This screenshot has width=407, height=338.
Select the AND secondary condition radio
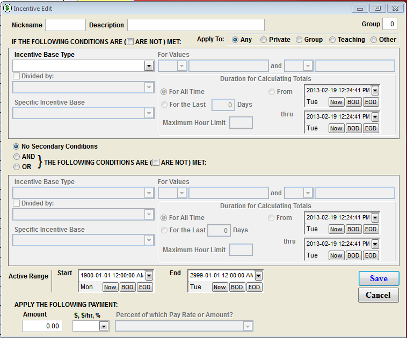(x=17, y=157)
